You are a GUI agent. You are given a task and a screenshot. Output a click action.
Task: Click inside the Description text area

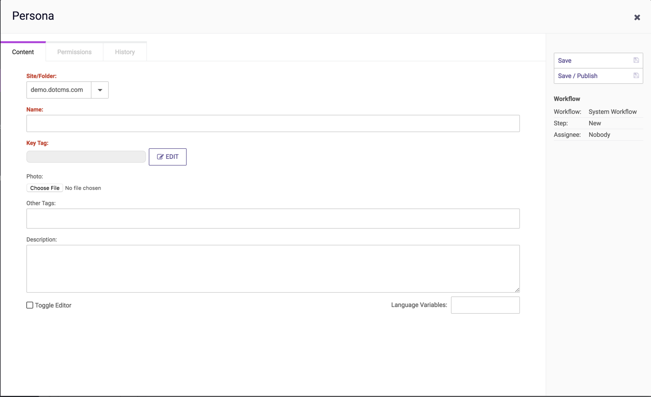click(x=273, y=268)
